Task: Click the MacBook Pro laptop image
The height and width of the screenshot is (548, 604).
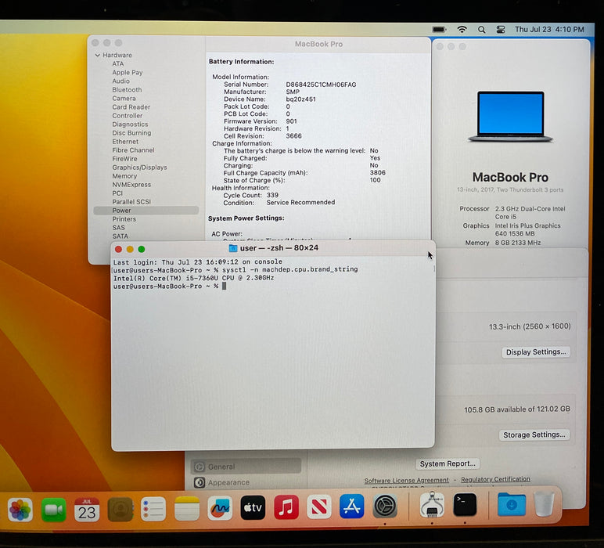Action: 510,117
